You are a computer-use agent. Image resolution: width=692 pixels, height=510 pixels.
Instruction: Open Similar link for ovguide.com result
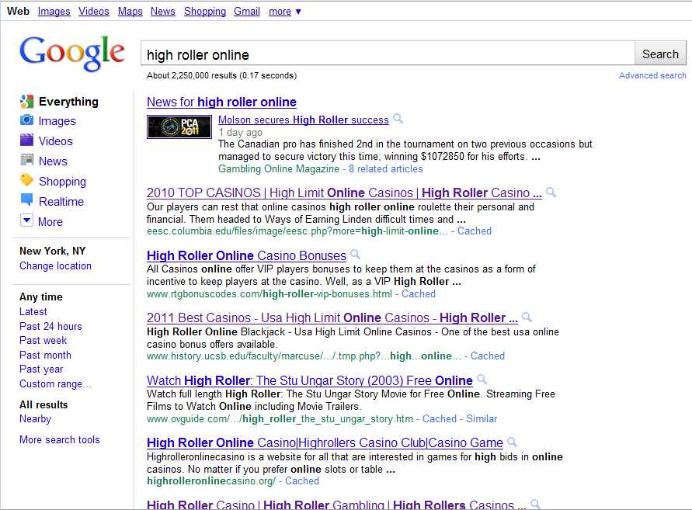[x=482, y=418]
